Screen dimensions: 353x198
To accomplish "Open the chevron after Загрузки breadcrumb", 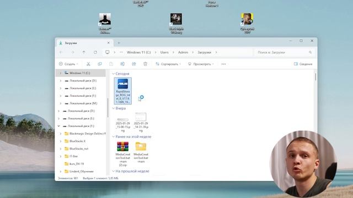I will pos(216,52).
